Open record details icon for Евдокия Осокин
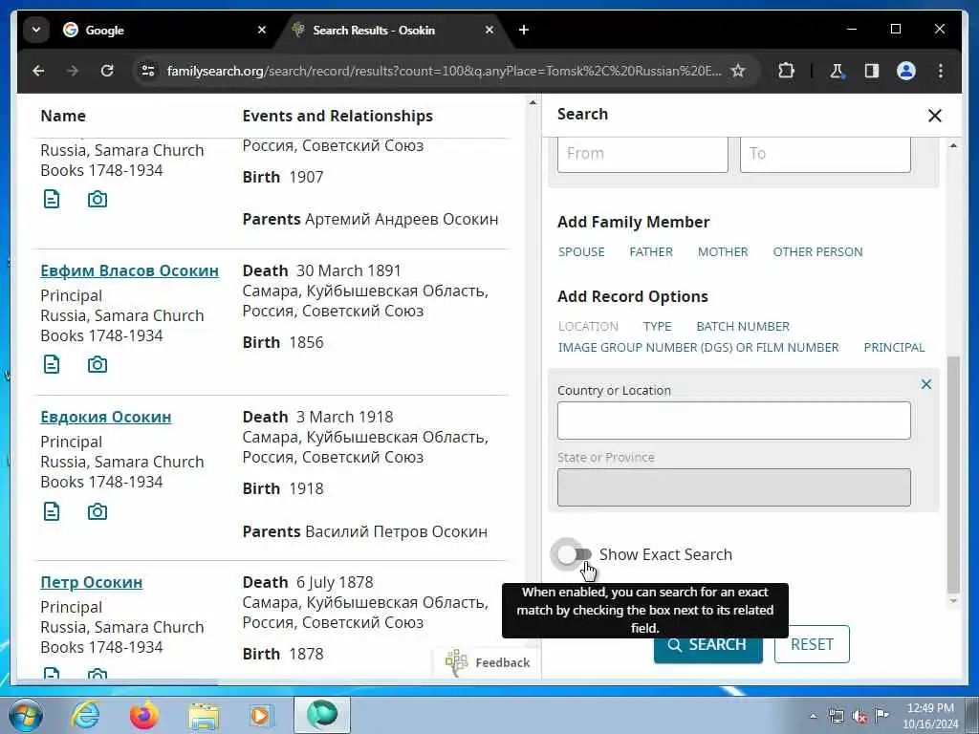 tap(52, 512)
